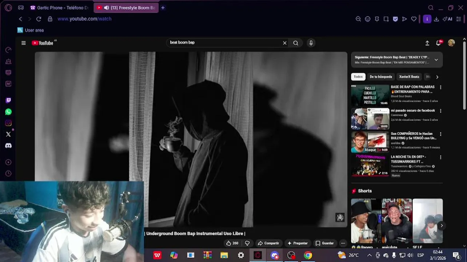Dislike the video
The width and height of the screenshot is (467, 262).
pyautogui.click(x=247, y=243)
